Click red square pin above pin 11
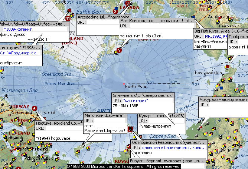The image size is (248, 169). [69, 11]
